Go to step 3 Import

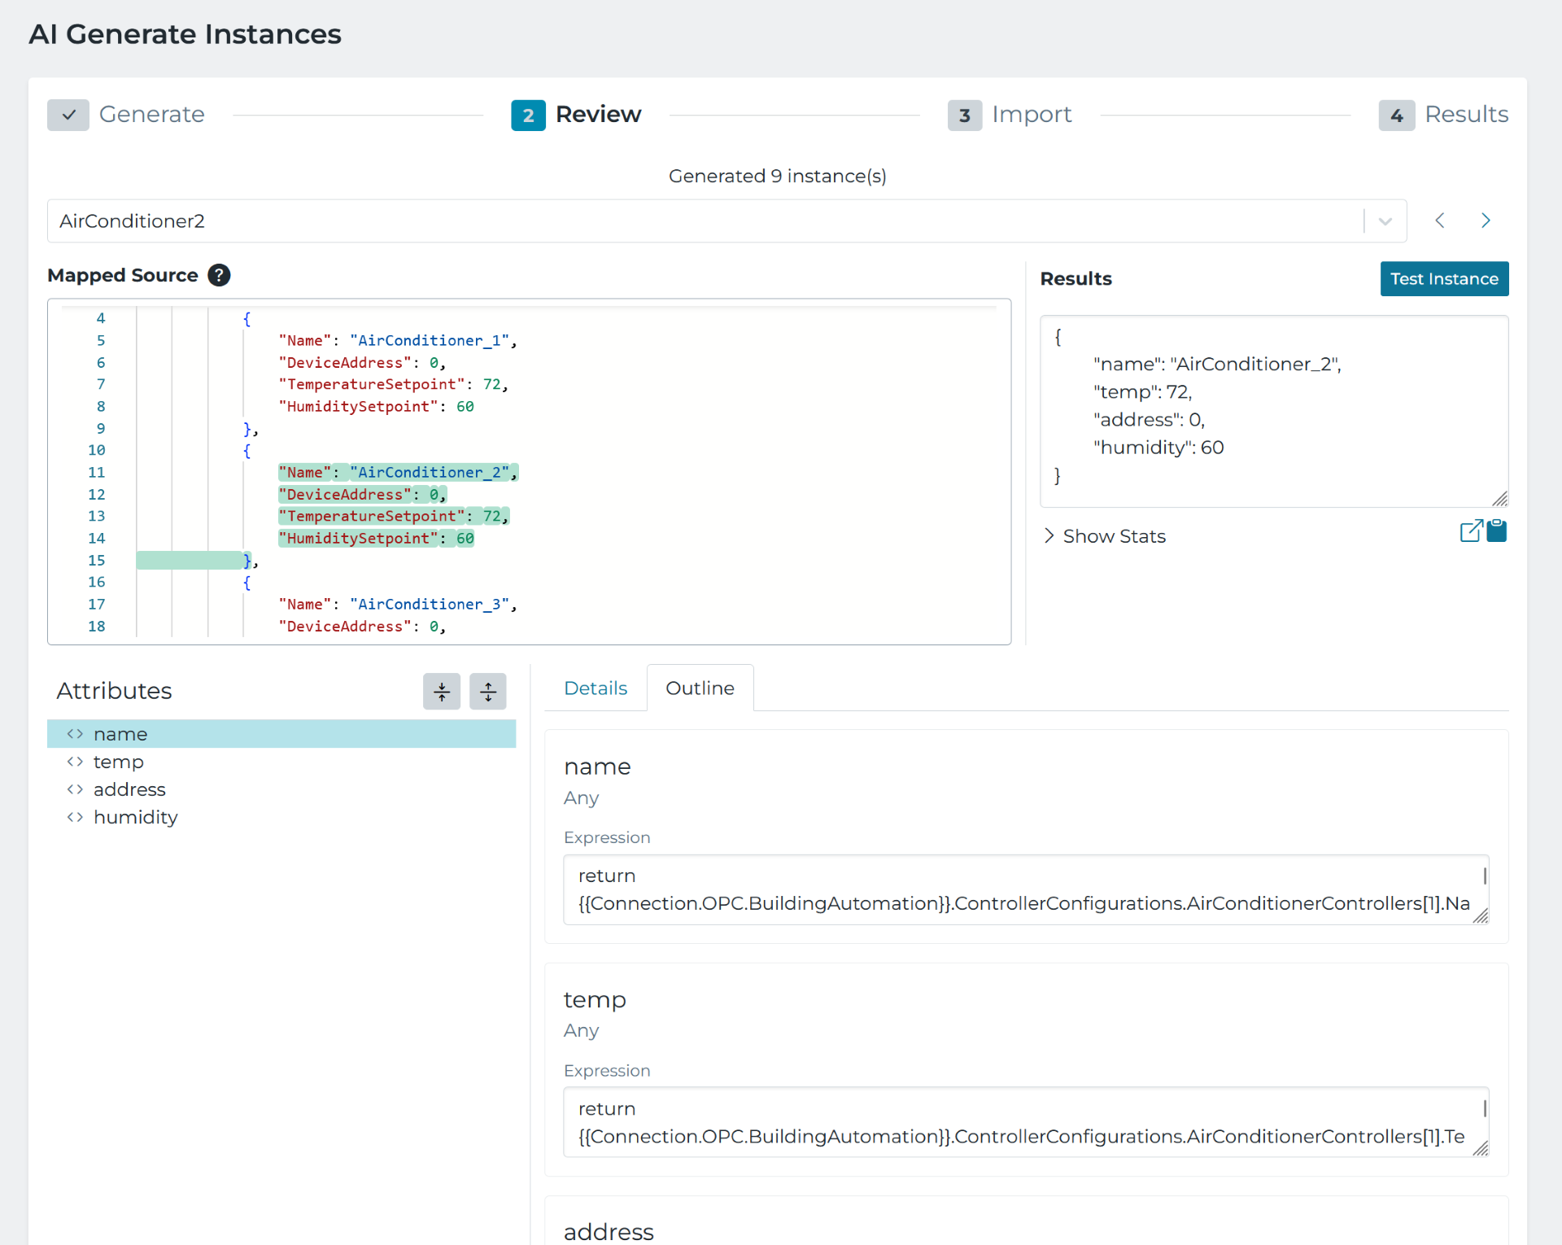click(1010, 115)
